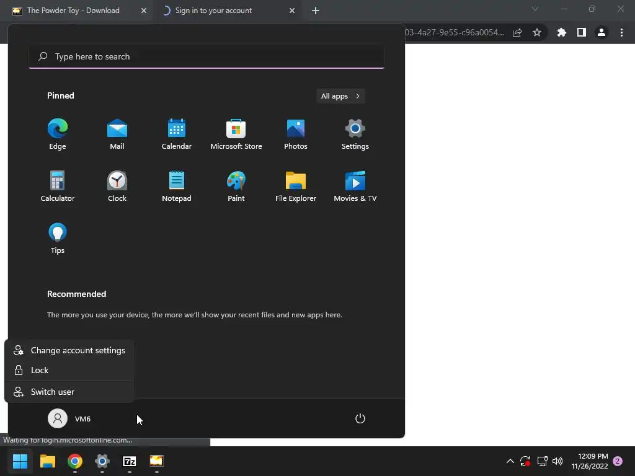Open Chrome tab search dropdown
The image size is (635, 476).
(x=535, y=9)
